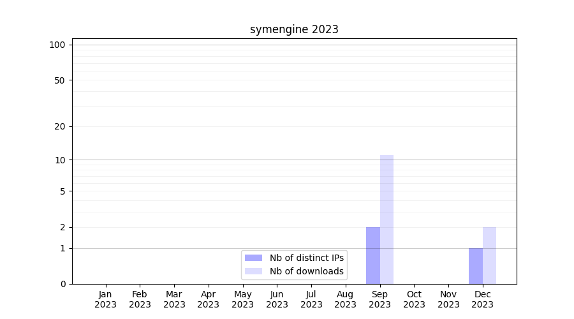Select the "Nb of distinct IPs" legend text
574x319 pixels.
306,258
